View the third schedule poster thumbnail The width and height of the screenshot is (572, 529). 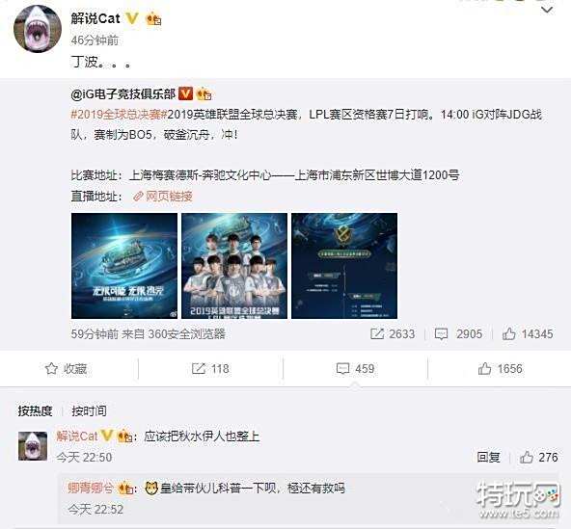pyautogui.click(x=344, y=266)
